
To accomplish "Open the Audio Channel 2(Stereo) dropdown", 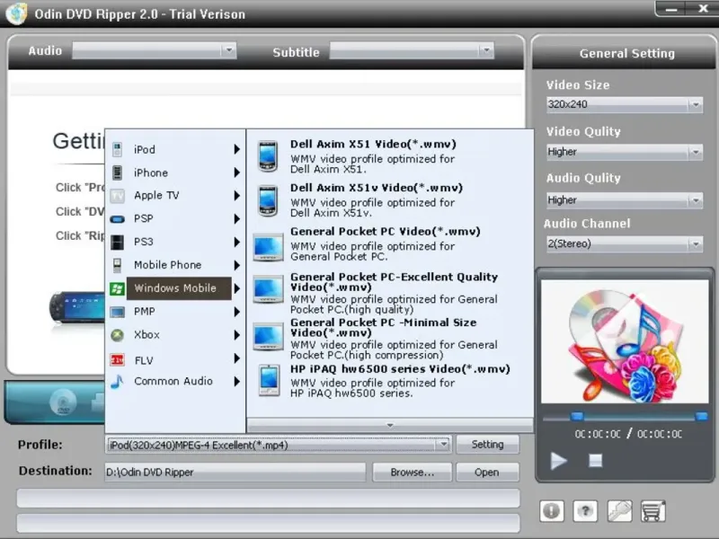I will (624, 243).
